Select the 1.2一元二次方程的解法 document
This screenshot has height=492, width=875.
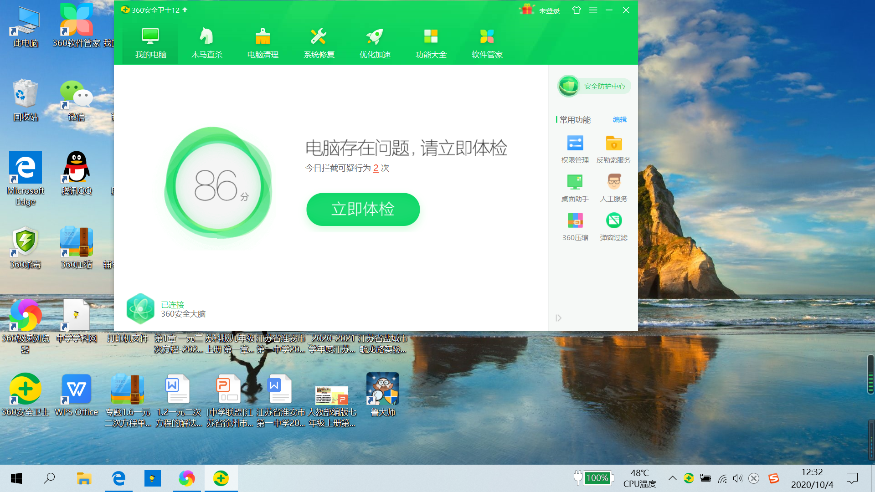[179, 400]
